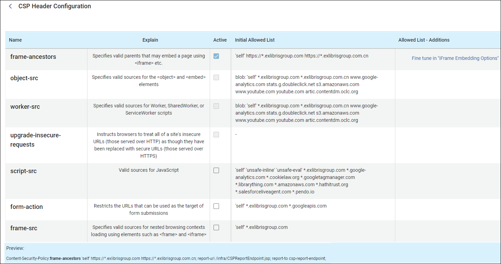The width and height of the screenshot is (501, 264).
Task: Check the frame-src Active checkbox
Action: (216, 228)
